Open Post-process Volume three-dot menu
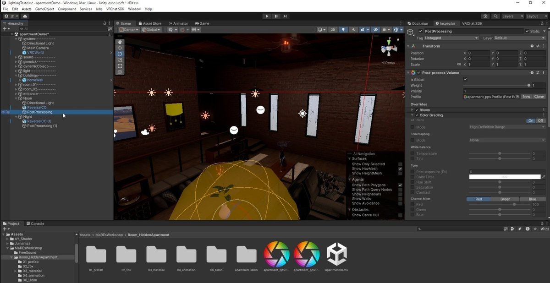 pos(544,72)
